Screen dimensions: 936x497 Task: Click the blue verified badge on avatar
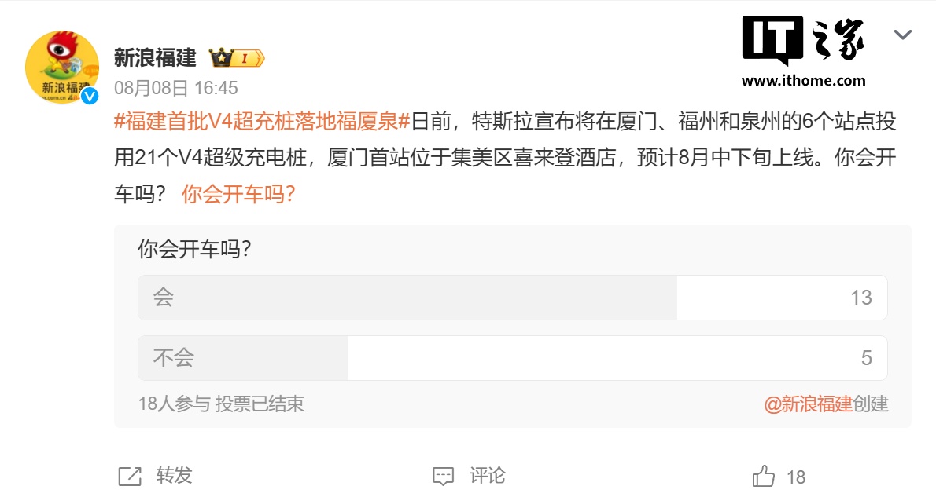[91, 96]
